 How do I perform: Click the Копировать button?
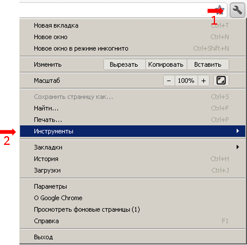pos(166,65)
